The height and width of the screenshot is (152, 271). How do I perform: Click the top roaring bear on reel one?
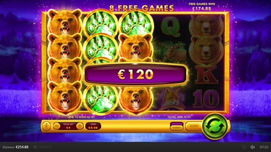click(x=65, y=22)
